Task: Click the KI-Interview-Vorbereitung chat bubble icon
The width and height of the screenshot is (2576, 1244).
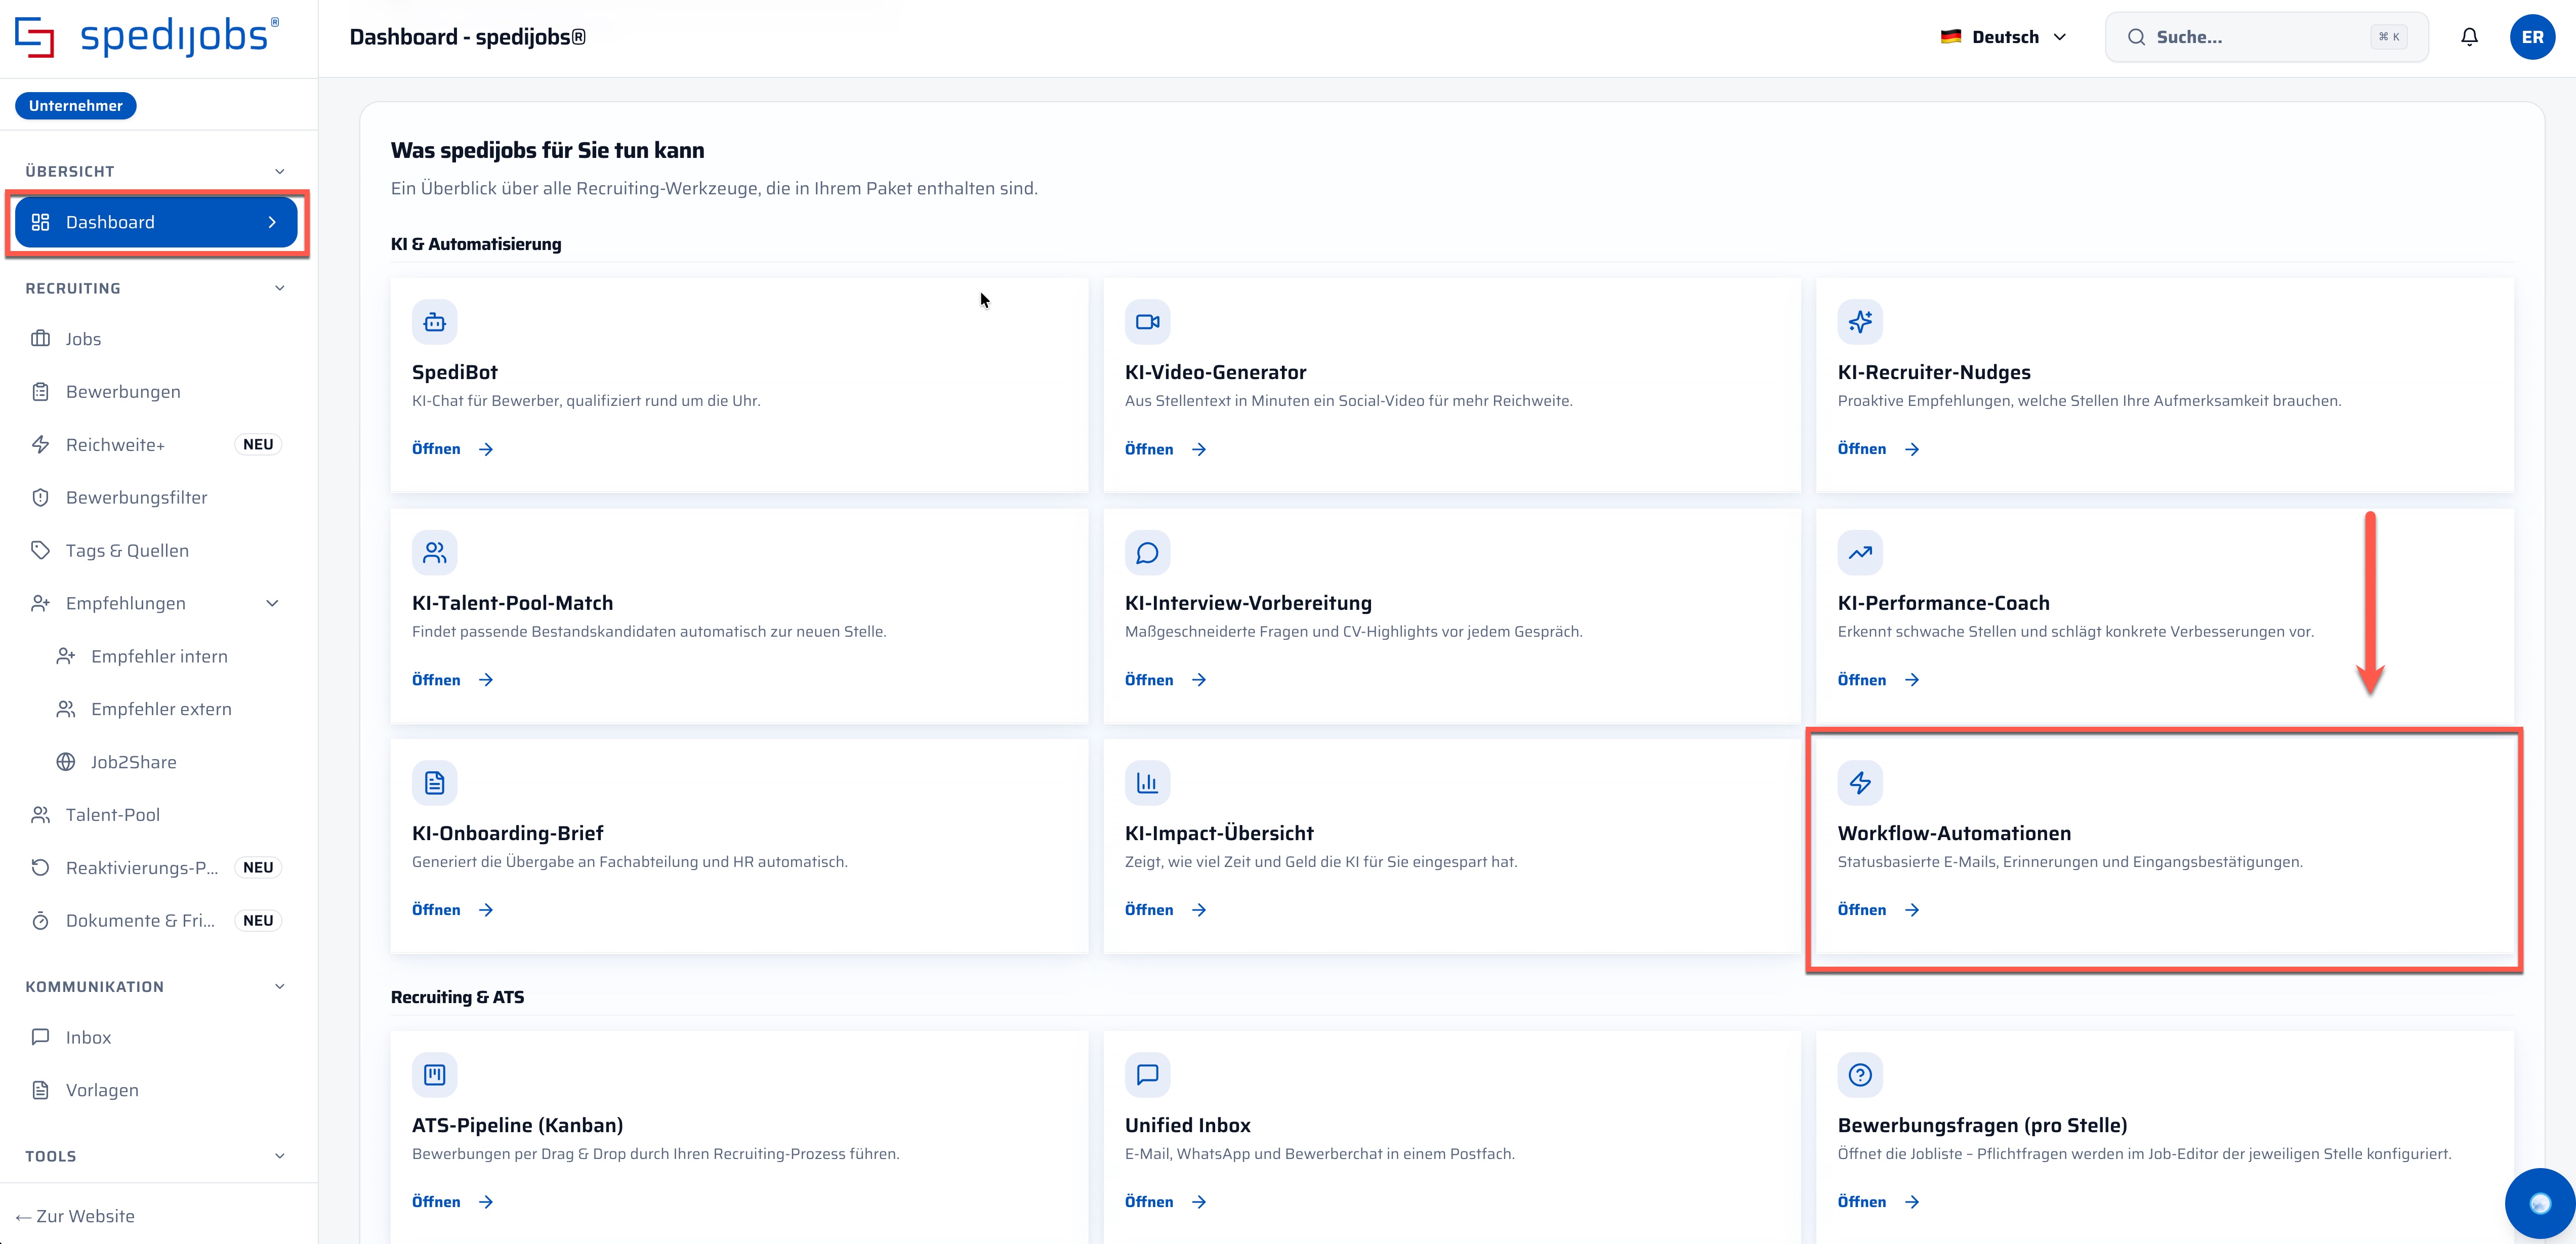Action: click(x=1147, y=552)
